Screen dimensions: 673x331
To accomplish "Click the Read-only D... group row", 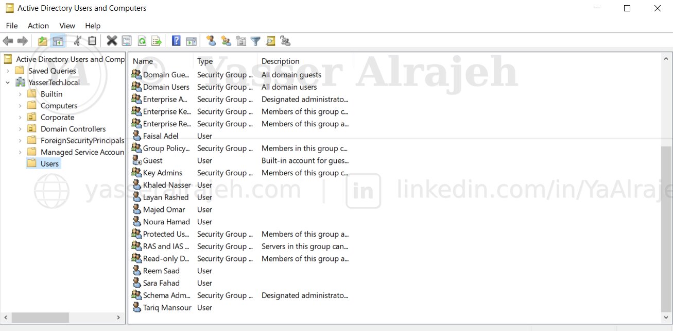I will point(240,259).
